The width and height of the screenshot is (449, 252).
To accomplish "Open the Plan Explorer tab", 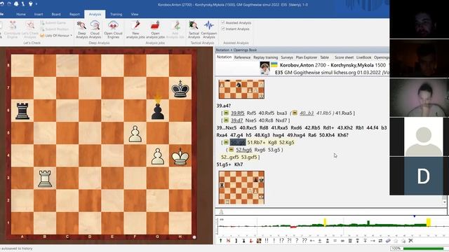I will 307,57.
